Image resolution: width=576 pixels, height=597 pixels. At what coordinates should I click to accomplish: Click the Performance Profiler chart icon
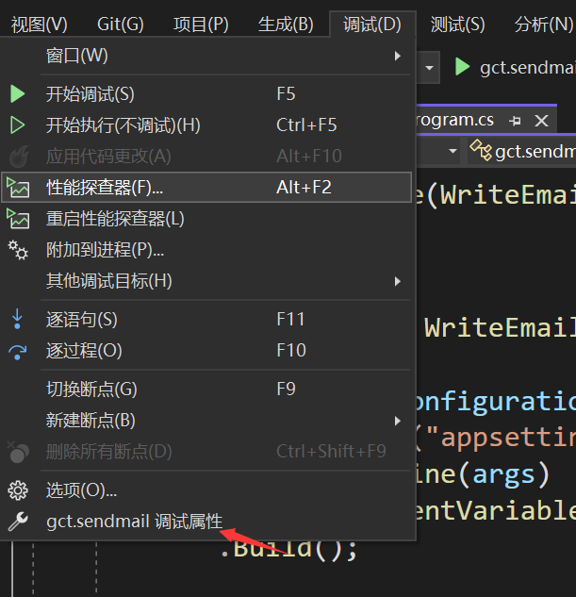[18, 188]
